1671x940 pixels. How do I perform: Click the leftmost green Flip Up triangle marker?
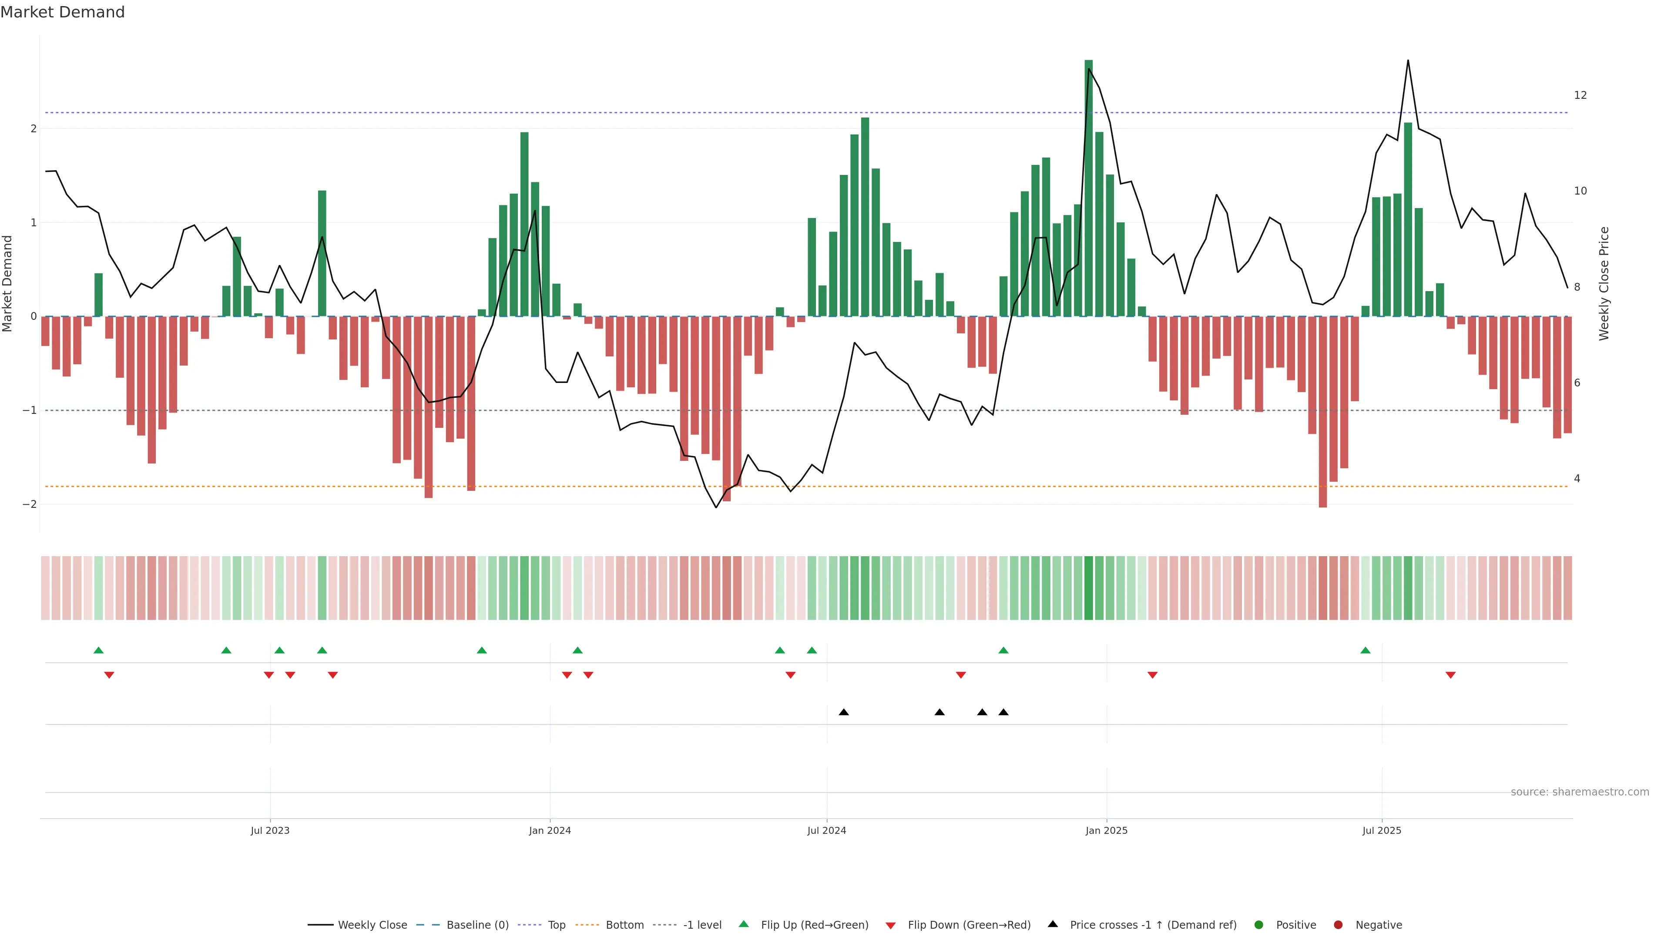point(99,651)
